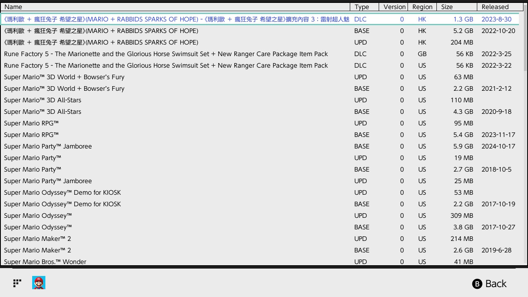Image resolution: width=528 pixels, height=297 pixels.
Task: Click the release date 2021-2-12
Action: coord(496,88)
